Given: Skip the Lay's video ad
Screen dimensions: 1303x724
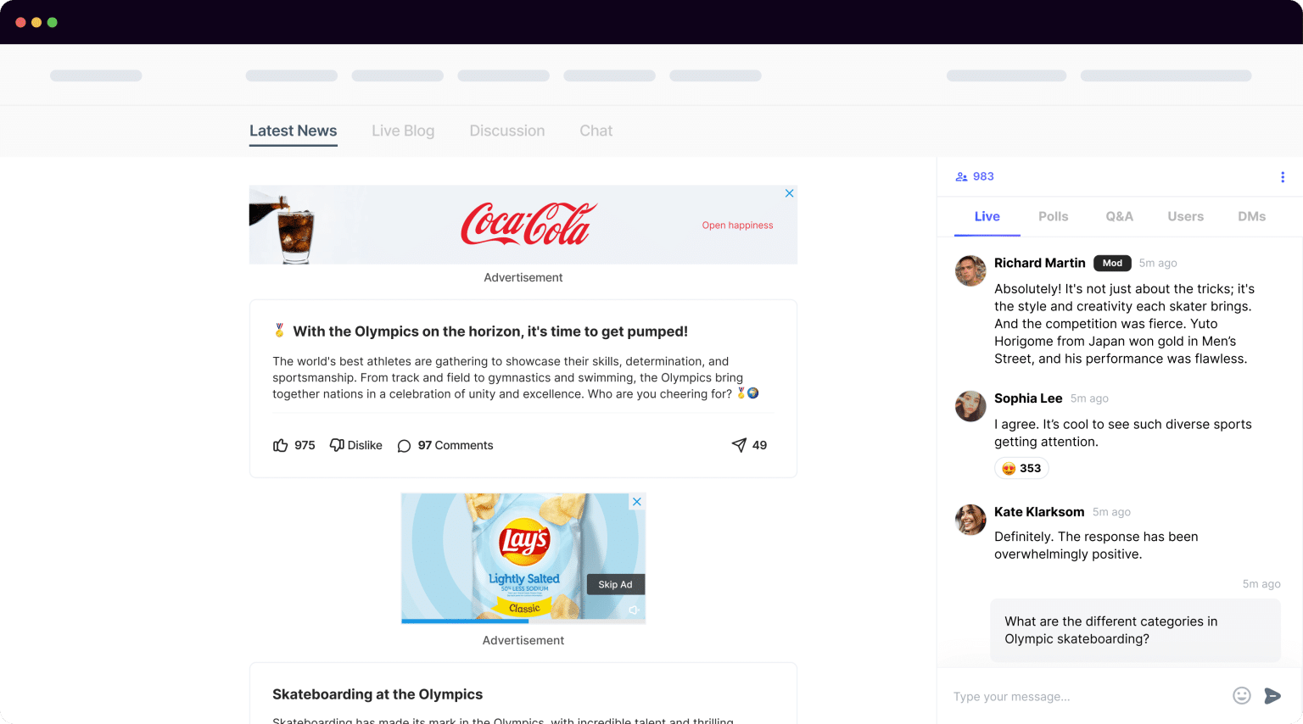Looking at the screenshot, I should [x=614, y=584].
